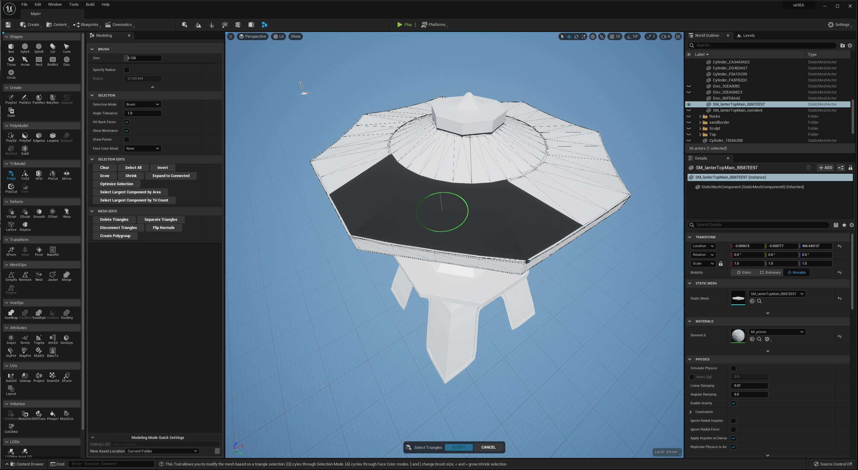858x470 pixels.
Task: Toggle visibility of SM_lanterTopMain_BB87EE97 actor
Action: (x=689, y=104)
